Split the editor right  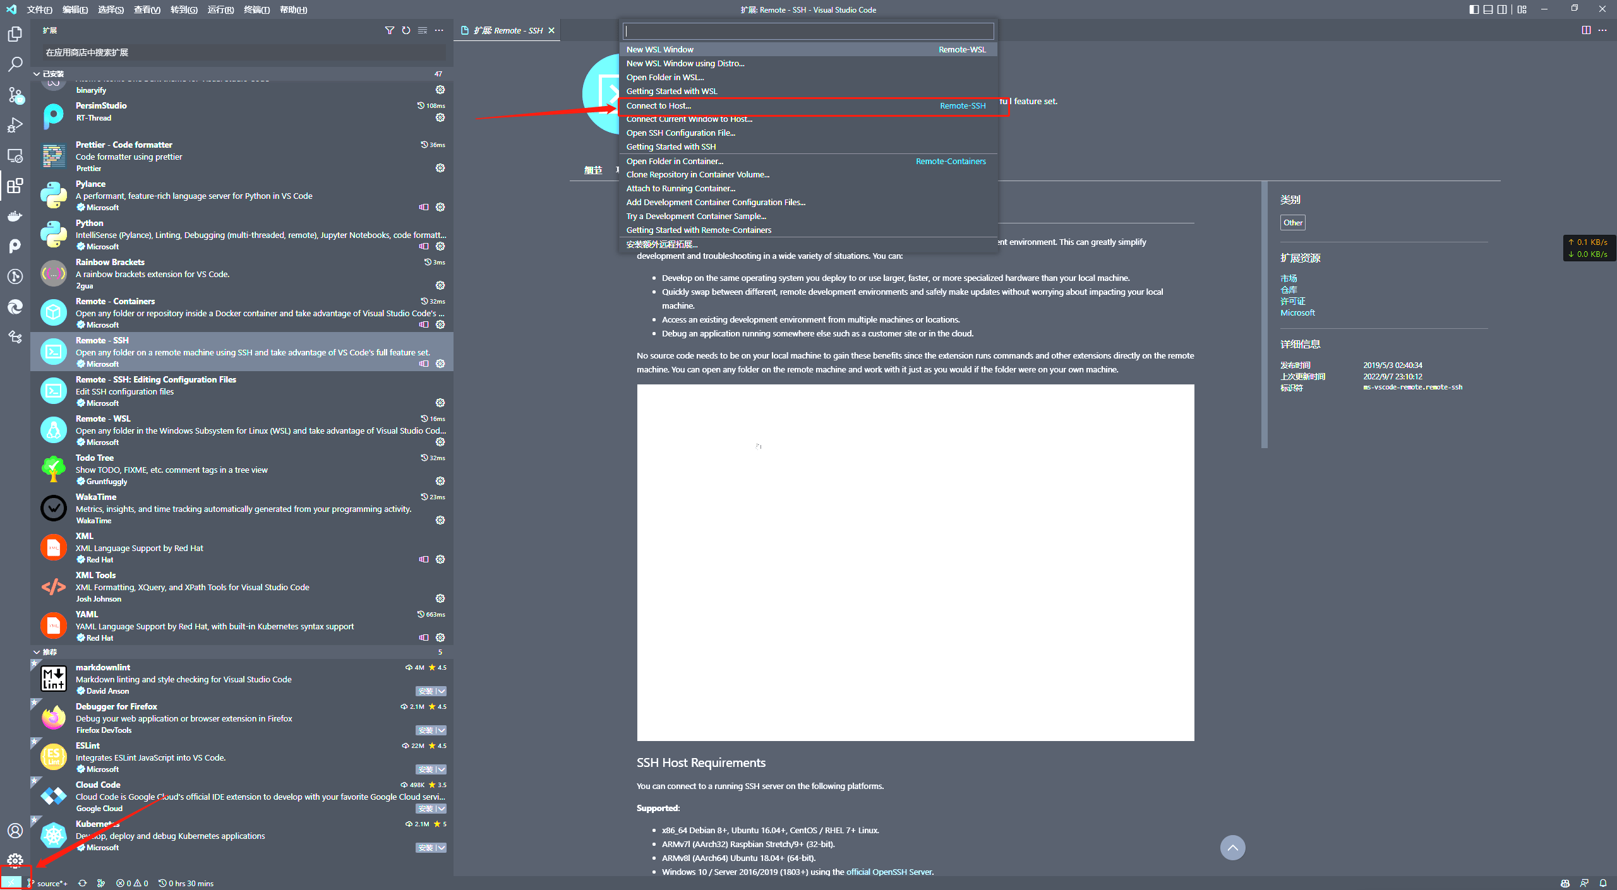[x=1586, y=30]
